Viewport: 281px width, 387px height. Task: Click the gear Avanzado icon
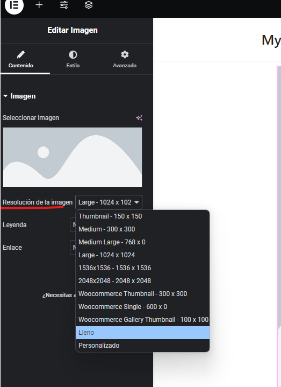(x=125, y=54)
